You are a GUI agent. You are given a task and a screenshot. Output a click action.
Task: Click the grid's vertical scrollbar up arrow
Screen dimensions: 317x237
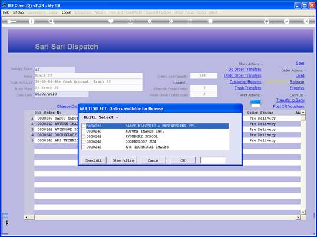coord(303,113)
